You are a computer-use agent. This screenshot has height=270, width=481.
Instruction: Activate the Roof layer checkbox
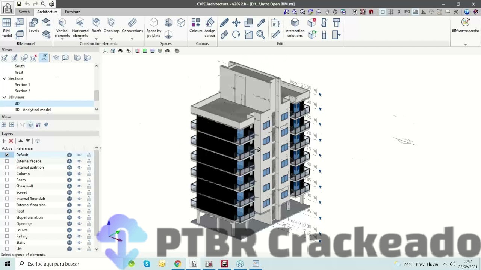point(7,211)
